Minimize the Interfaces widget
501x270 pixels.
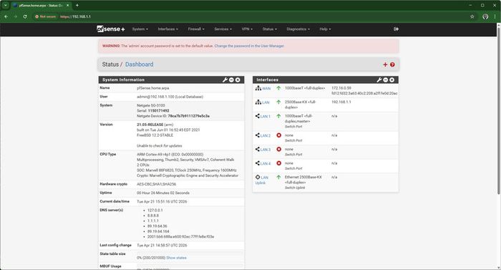click(x=386, y=79)
